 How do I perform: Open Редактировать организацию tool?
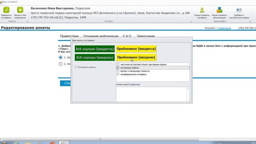coord(219,13)
